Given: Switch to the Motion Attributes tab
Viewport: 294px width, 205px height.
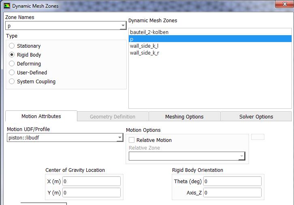Looking at the screenshot, I should point(41,116).
